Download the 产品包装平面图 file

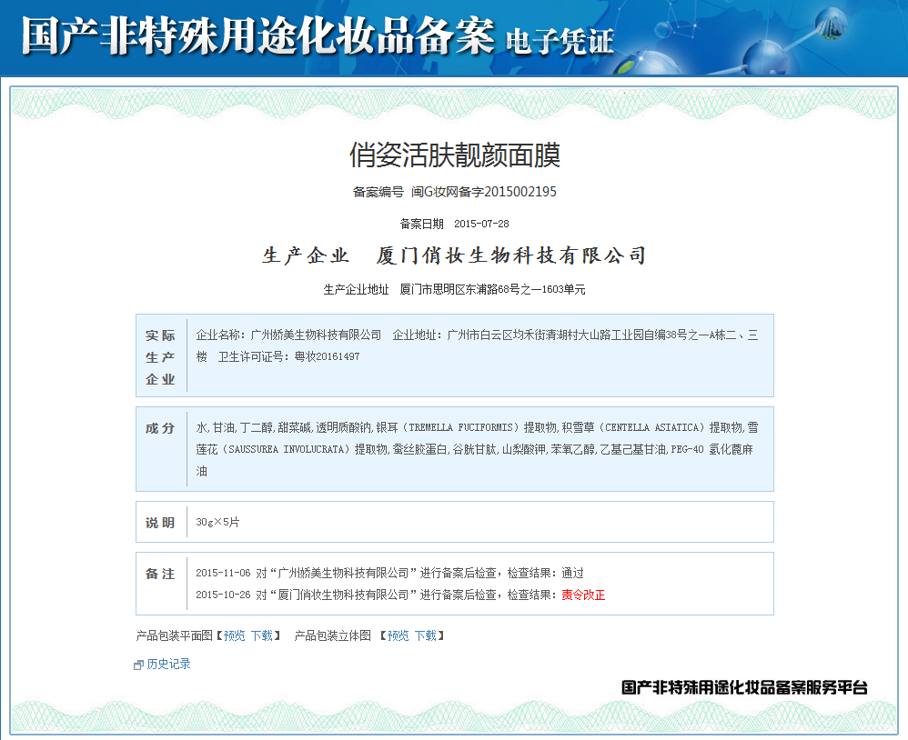pyautogui.click(x=261, y=635)
